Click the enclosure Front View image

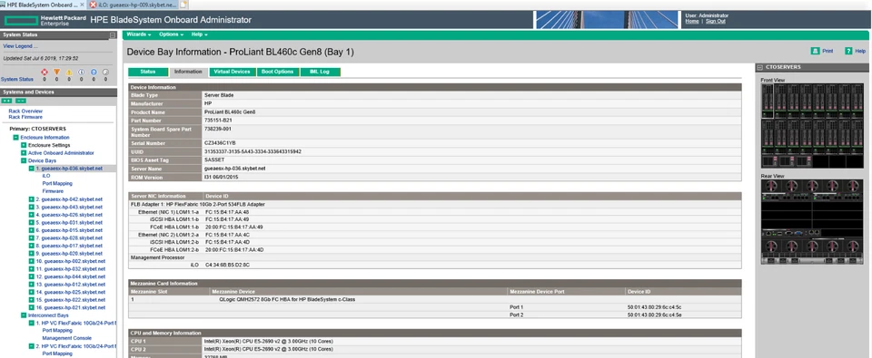click(812, 126)
